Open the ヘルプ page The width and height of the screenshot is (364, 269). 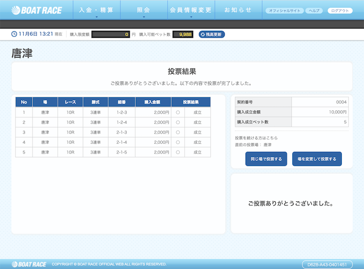(x=314, y=11)
